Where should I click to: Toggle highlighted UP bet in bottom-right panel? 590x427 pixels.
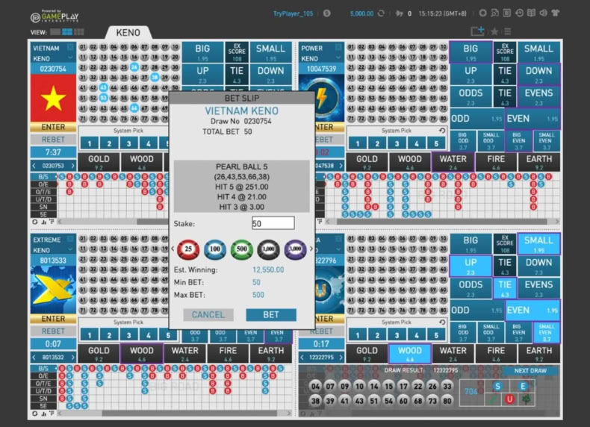(471, 266)
